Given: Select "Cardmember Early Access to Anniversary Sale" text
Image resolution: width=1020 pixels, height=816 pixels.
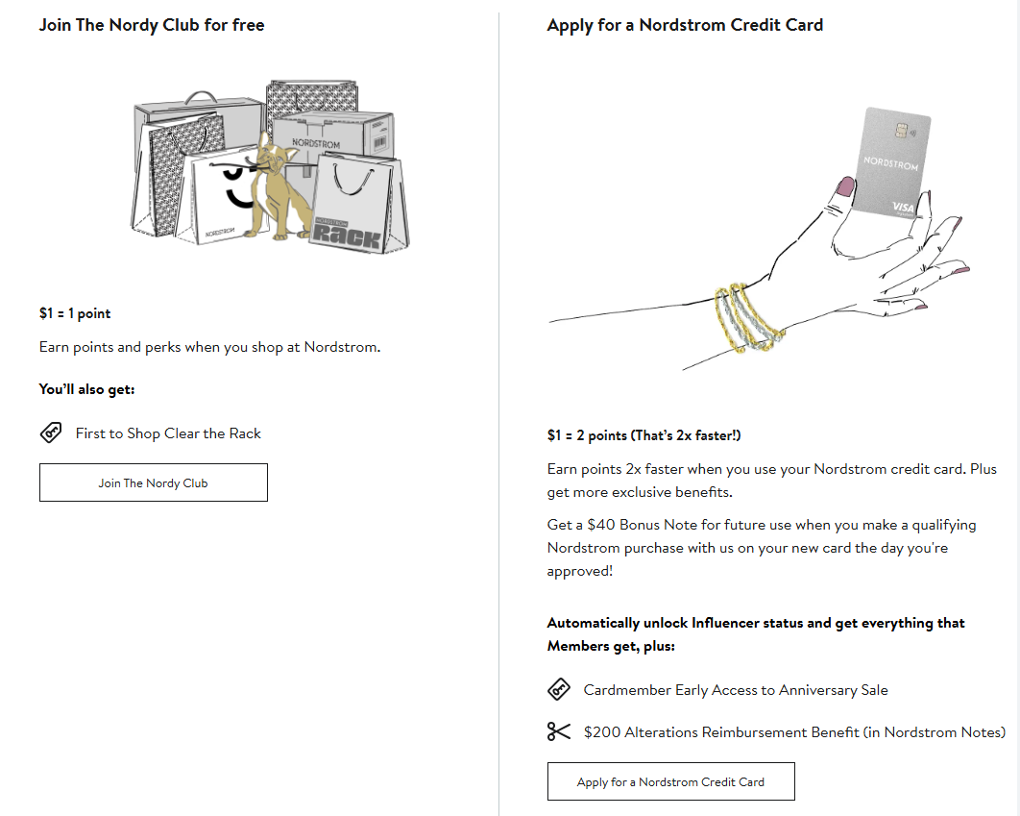Looking at the screenshot, I should (736, 690).
